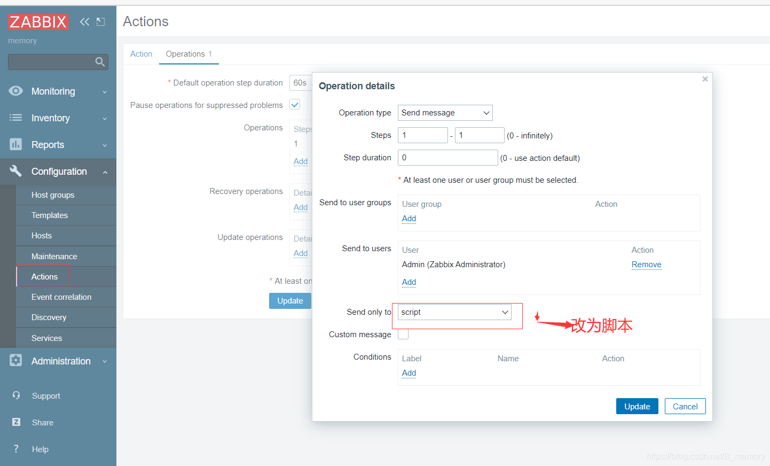The width and height of the screenshot is (770, 466).
Task: Open the Send only to dropdown
Action: tap(454, 312)
